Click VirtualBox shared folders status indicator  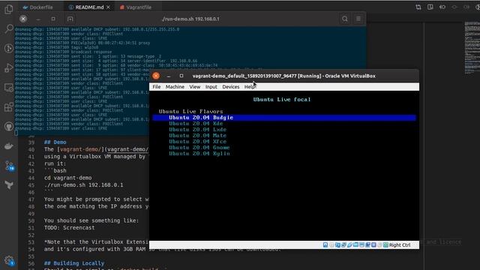tap(355, 245)
